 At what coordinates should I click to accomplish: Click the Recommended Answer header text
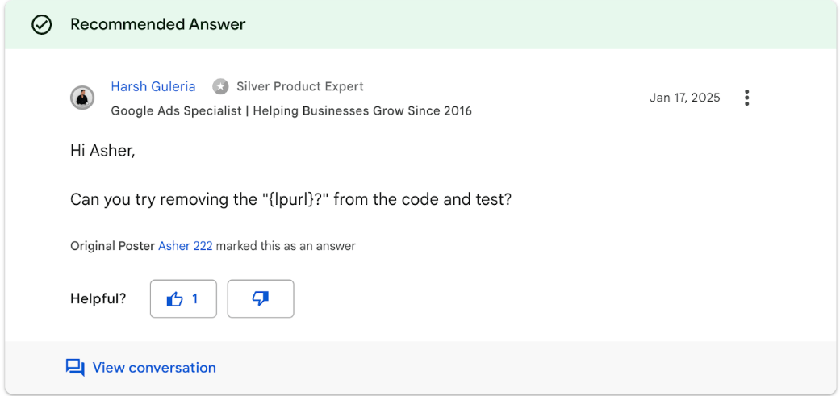[x=157, y=25]
